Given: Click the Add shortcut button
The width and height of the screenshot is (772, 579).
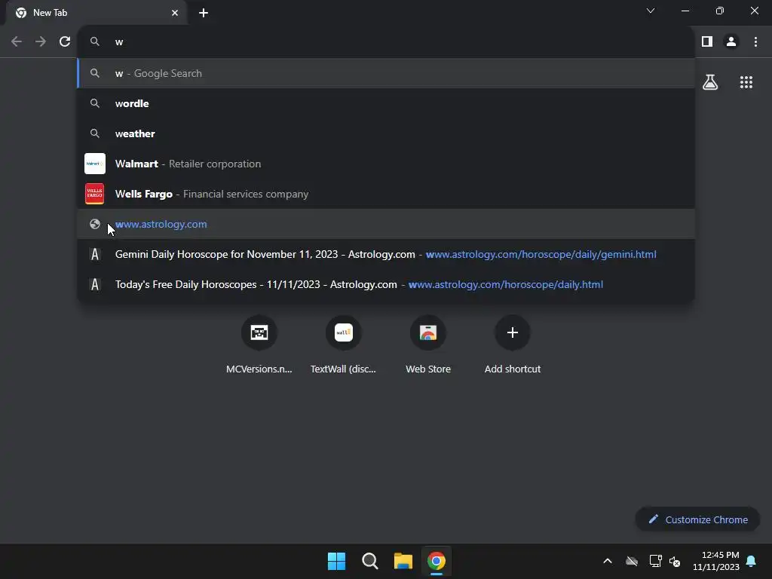Looking at the screenshot, I should [513, 345].
